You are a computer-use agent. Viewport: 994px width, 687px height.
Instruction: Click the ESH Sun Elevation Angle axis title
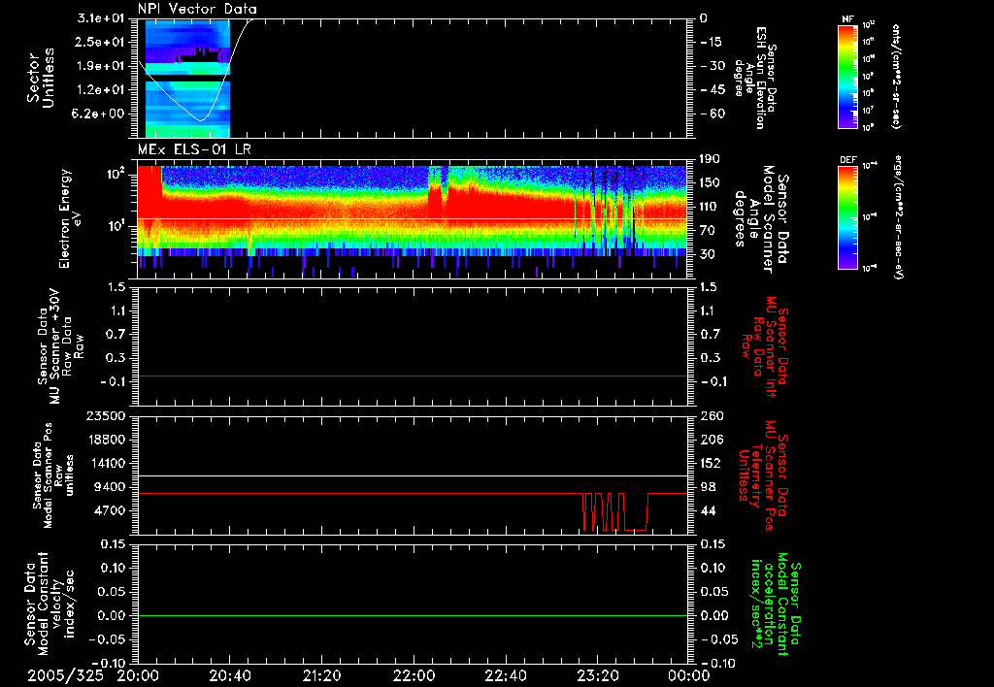pos(755,79)
